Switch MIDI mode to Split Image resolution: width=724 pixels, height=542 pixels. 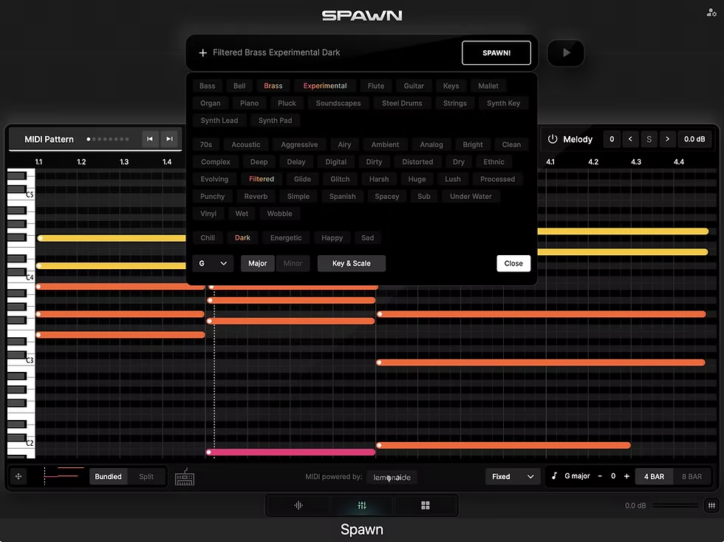pos(146,477)
